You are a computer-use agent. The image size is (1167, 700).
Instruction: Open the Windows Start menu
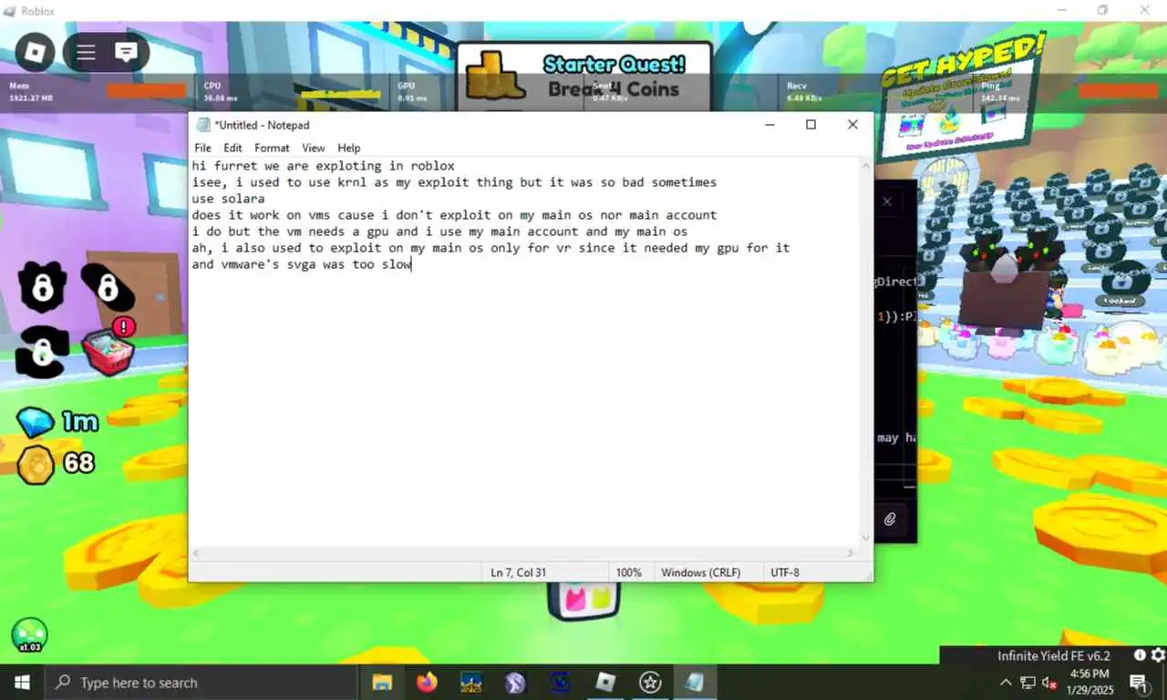click(x=22, y=683)
